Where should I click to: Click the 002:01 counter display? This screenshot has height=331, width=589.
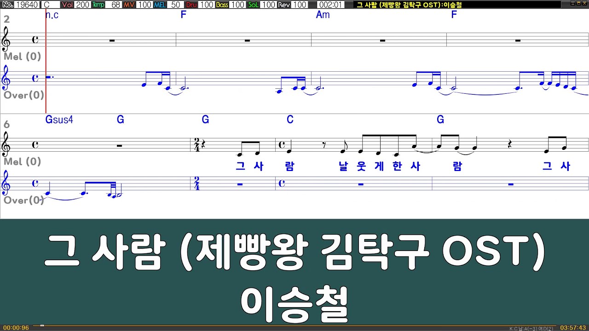330,5
